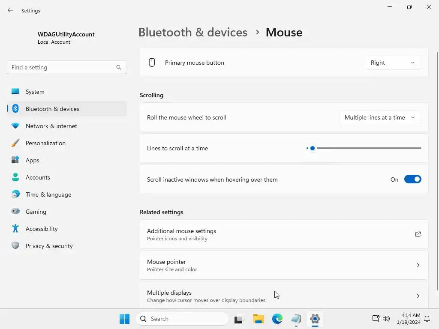Screen dimensions: 439x329
Task: Open Multiple displays cursor settings
Action: point(284,296)
